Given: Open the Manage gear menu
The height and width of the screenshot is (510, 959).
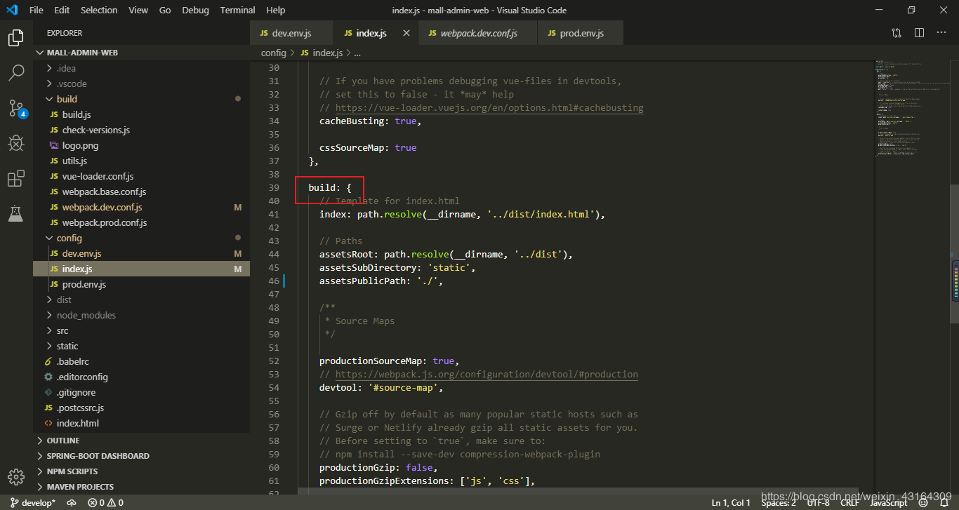Looking at the screenshot, I should click(x=15, y=477).
